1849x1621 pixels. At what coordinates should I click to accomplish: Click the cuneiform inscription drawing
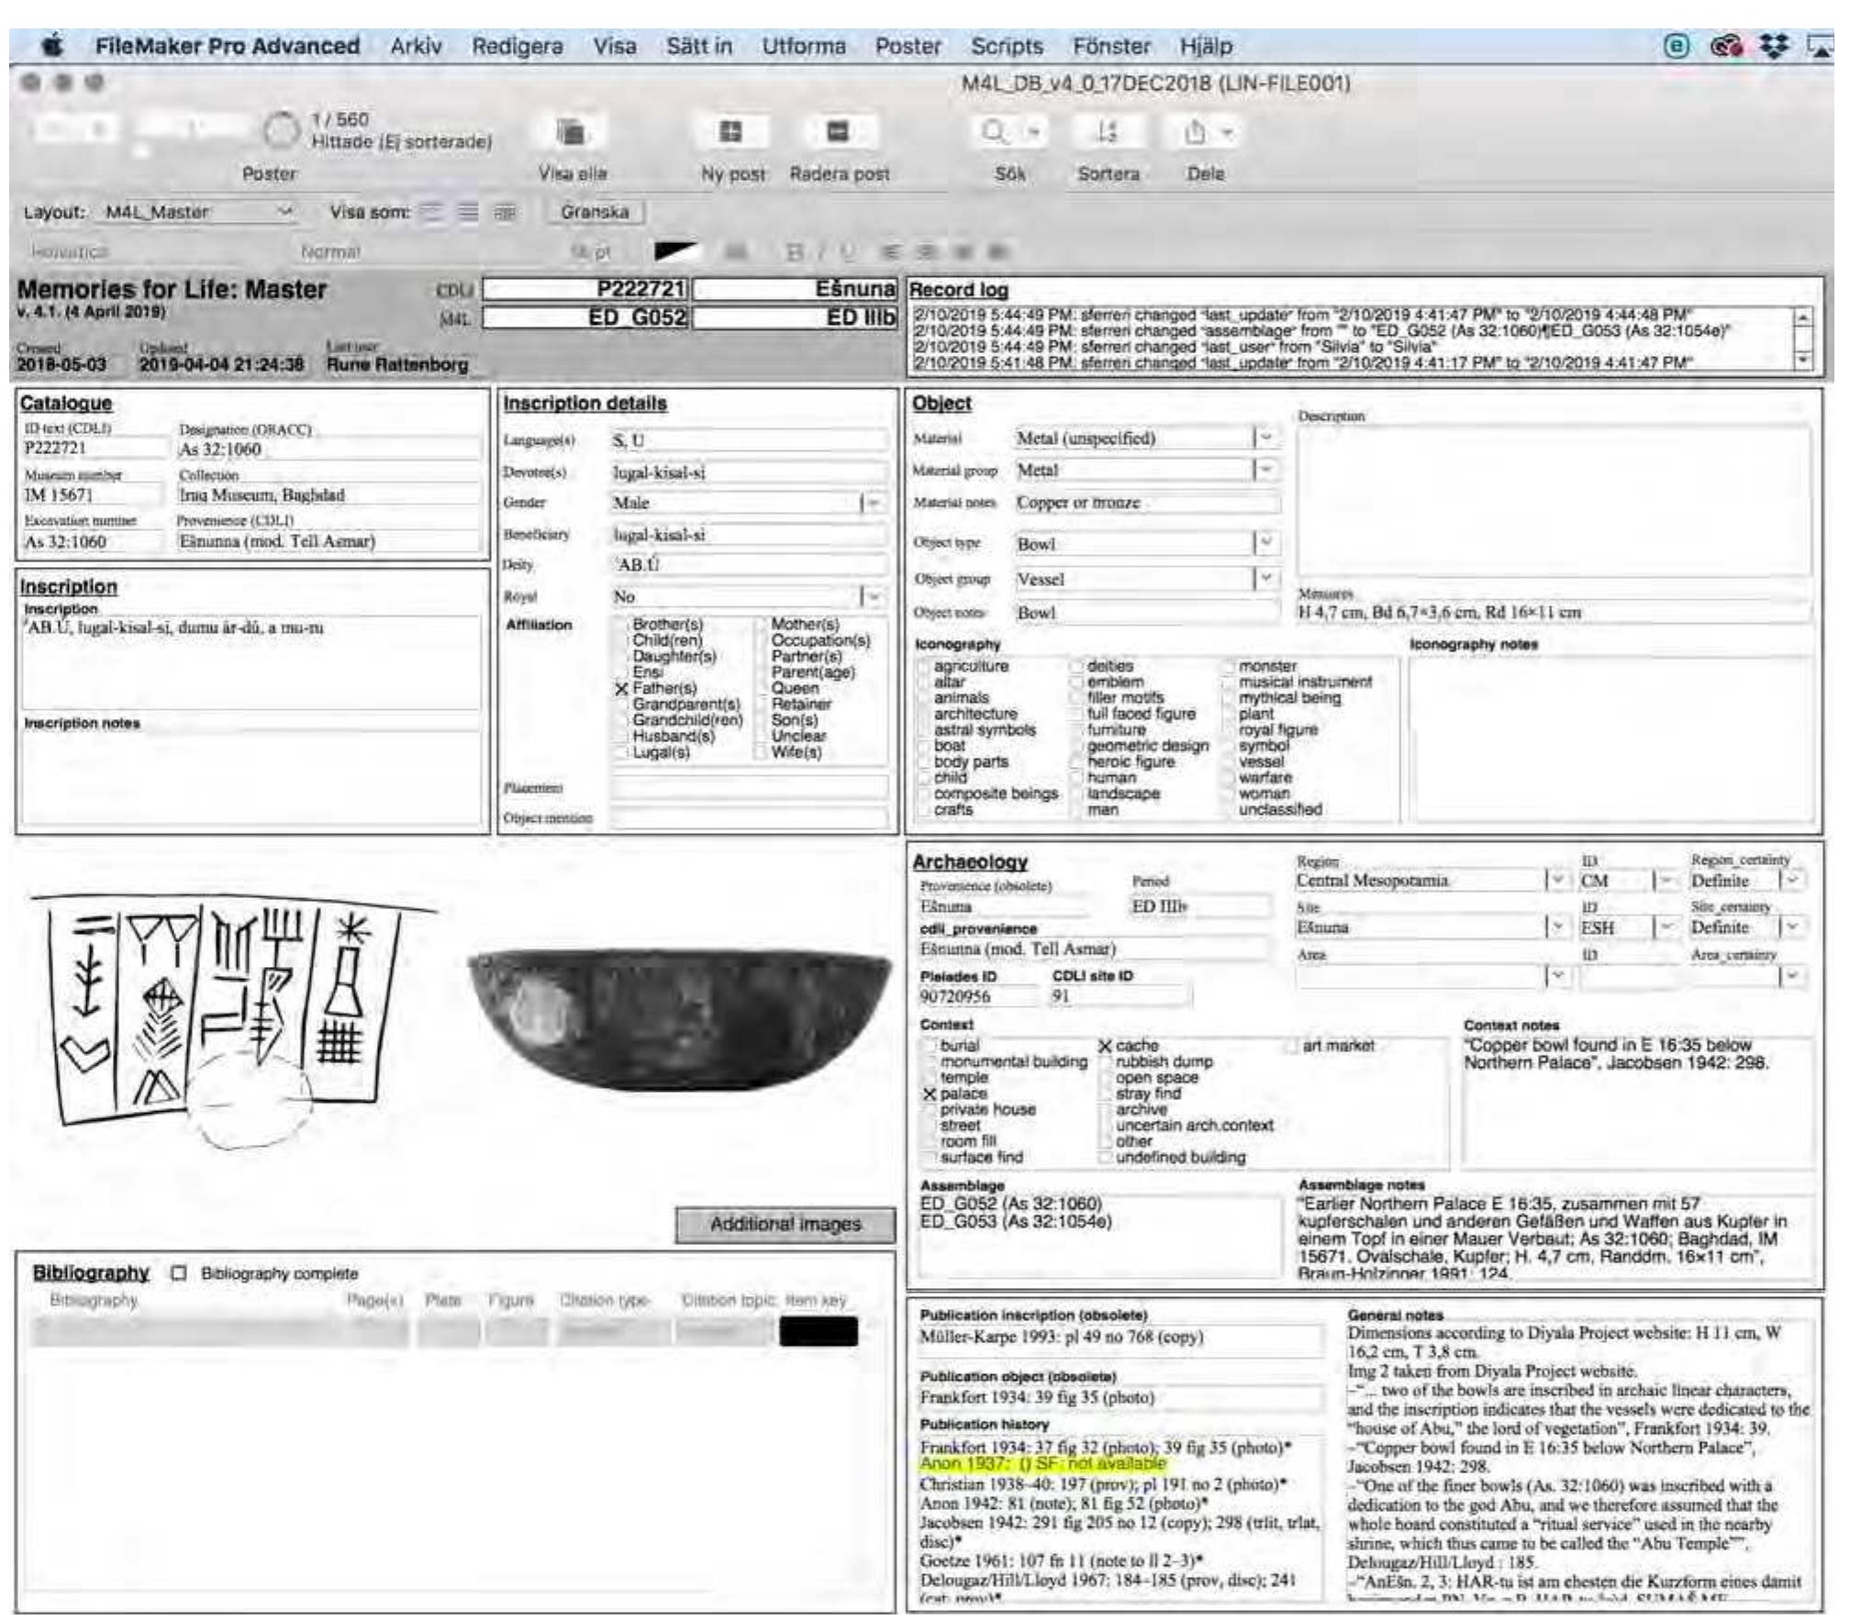233,1019
